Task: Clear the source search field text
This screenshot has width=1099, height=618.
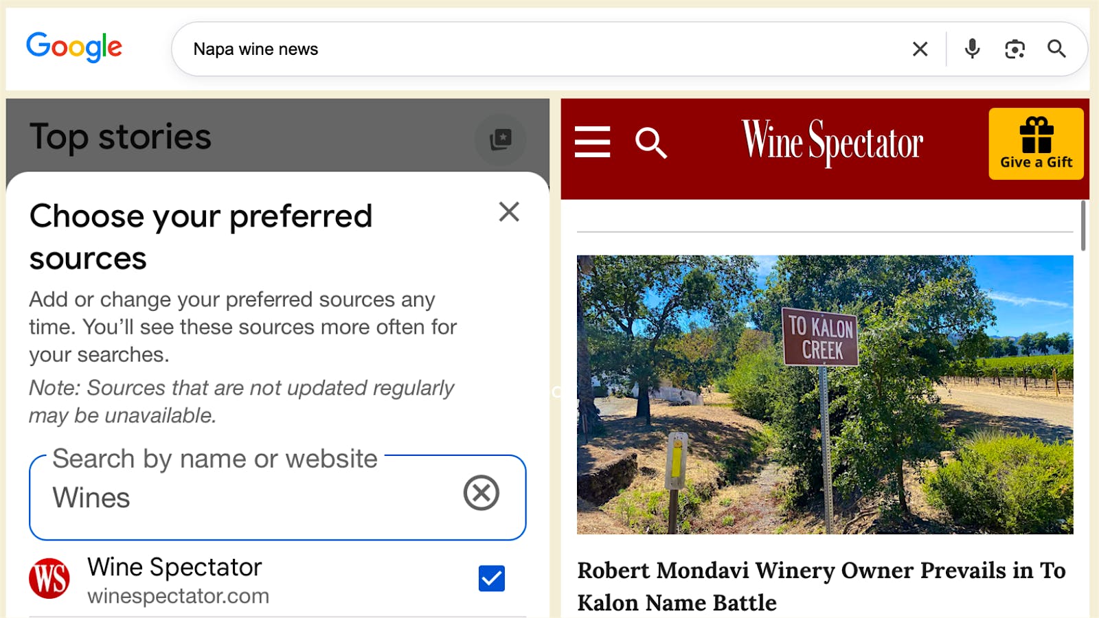Action: pyautogui.click(x=481, y=492)
